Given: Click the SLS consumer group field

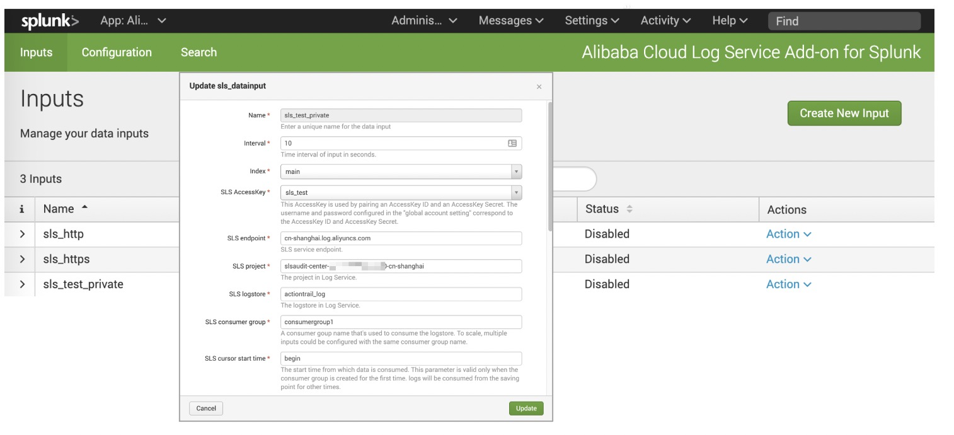Looking at the screenshot, I should click(401, 322).
